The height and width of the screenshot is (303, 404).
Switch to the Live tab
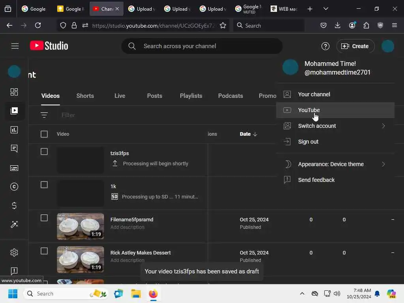tap(120, 96)
